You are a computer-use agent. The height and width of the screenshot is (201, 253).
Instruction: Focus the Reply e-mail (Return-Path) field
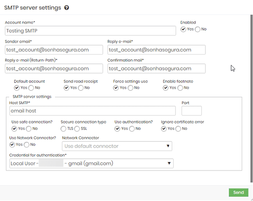54,68
